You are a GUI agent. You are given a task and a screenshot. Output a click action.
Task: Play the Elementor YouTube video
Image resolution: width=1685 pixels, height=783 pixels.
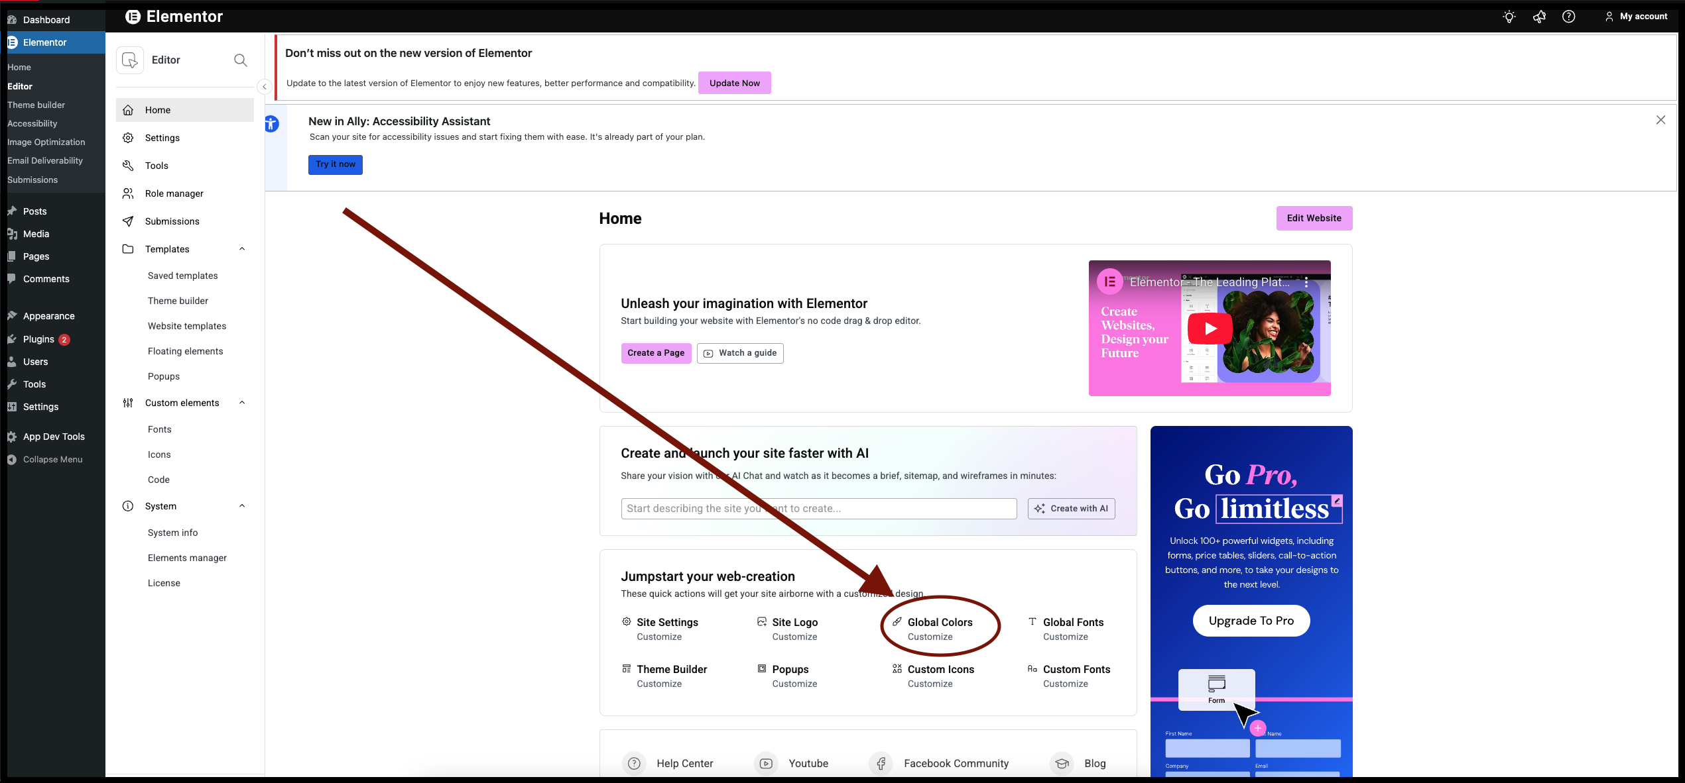[x=1210, y=329]
